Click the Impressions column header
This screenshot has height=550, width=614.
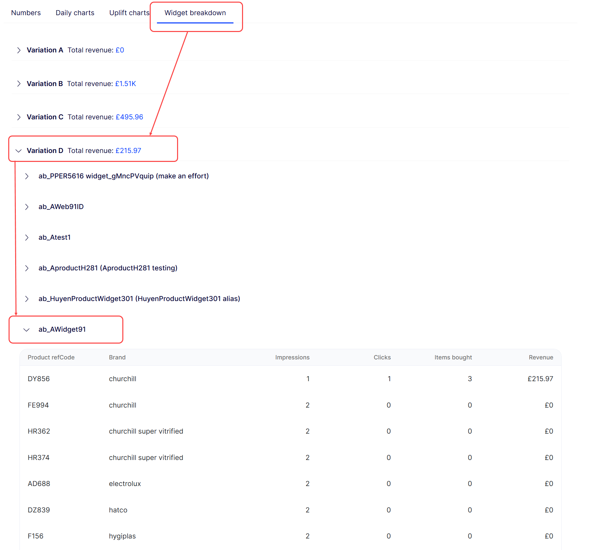click(292, 357)
